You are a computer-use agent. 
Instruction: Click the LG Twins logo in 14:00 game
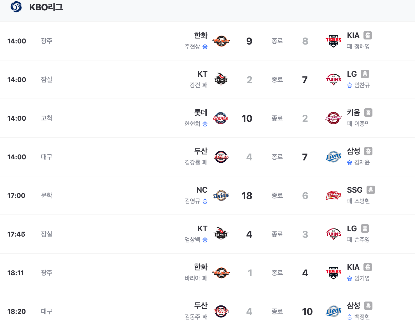(333, 80)
